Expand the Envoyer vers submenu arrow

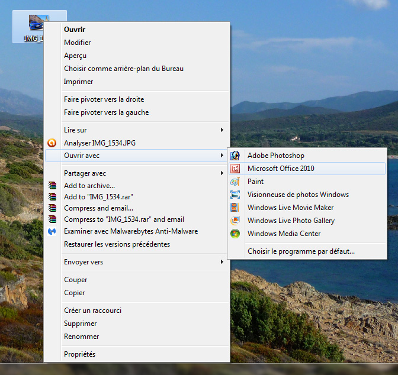click(222, 262)
